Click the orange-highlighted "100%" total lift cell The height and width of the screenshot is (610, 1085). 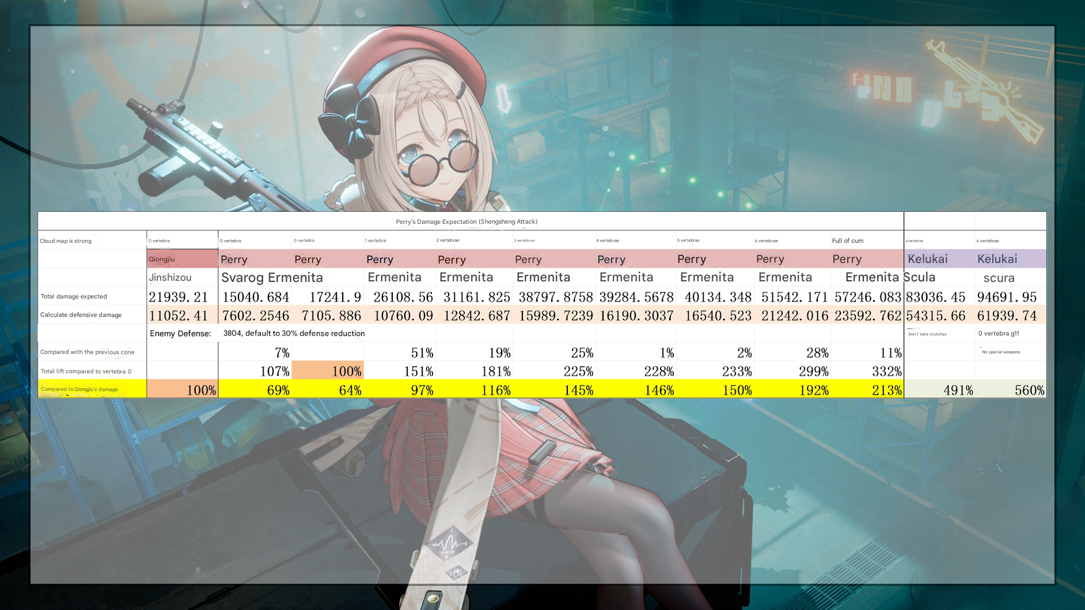[x=328, y=371]
